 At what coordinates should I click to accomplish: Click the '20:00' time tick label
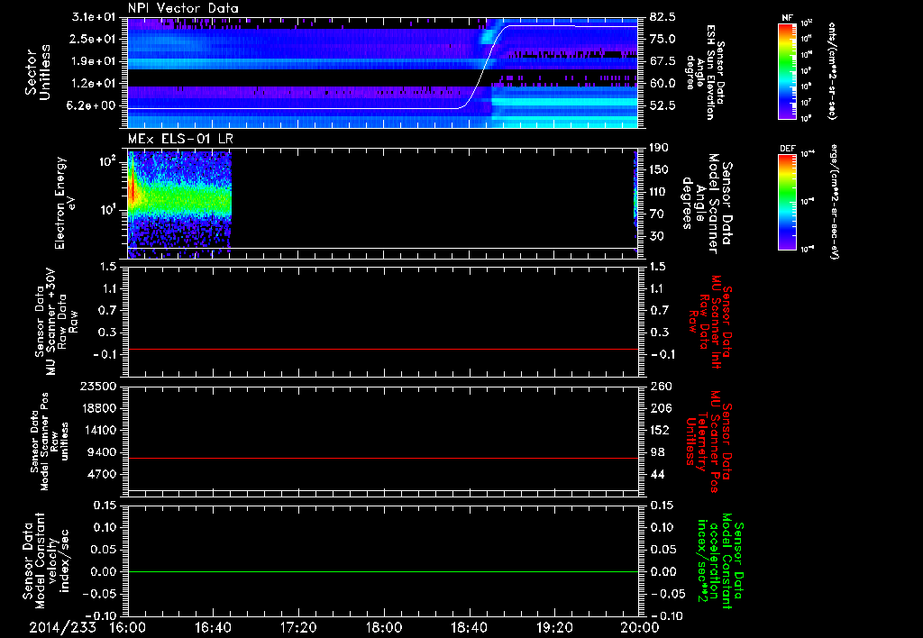[x=640, y=628]
